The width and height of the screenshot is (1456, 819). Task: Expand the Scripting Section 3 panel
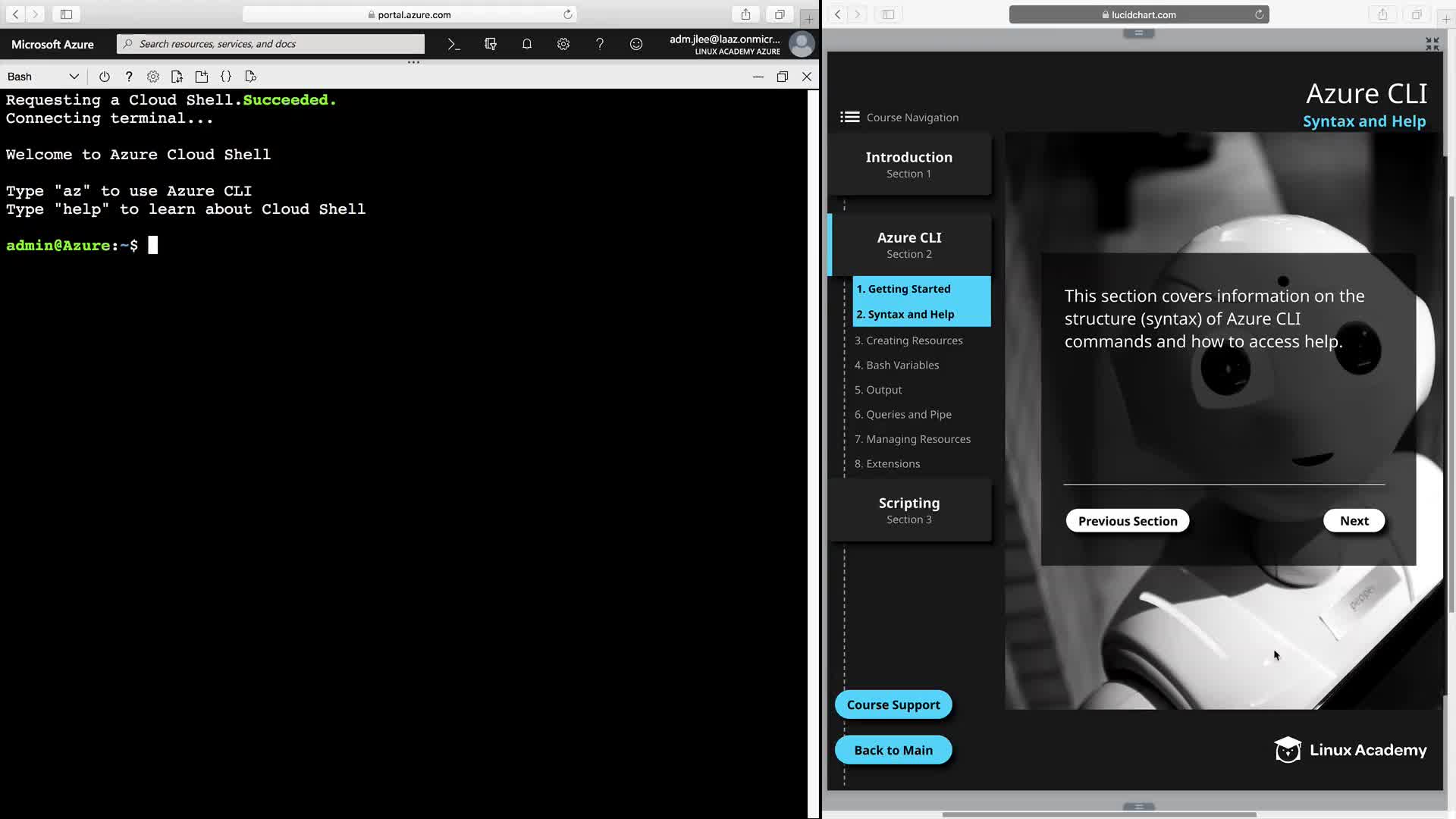coord(909,510)
